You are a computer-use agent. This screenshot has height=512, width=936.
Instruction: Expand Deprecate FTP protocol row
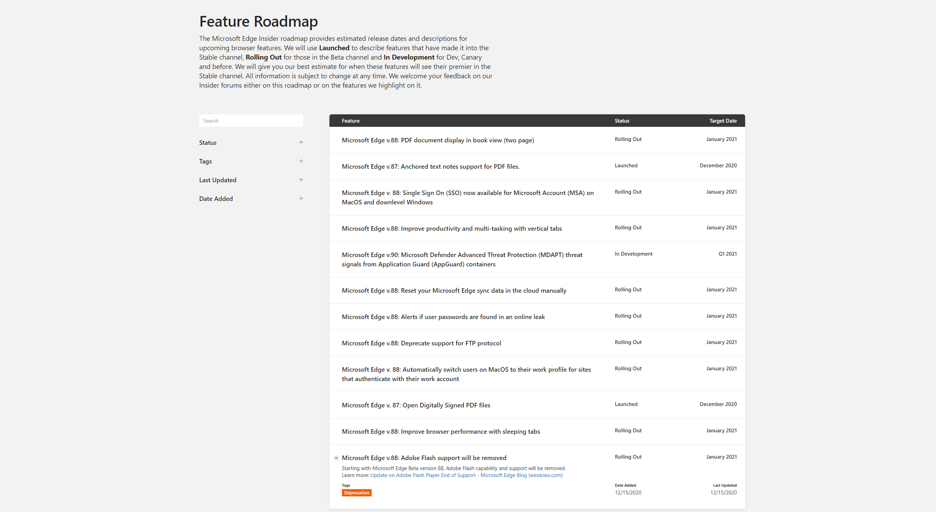coord(421,343)
